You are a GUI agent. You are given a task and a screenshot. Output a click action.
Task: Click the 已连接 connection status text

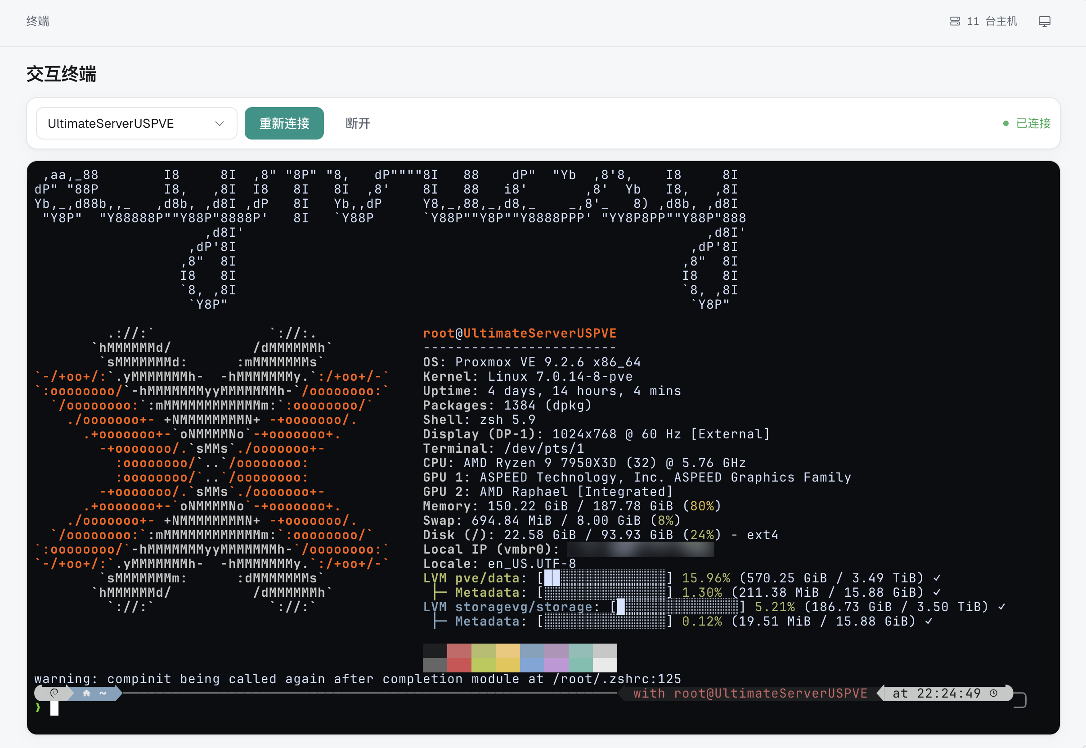[x=1033, y=123]
